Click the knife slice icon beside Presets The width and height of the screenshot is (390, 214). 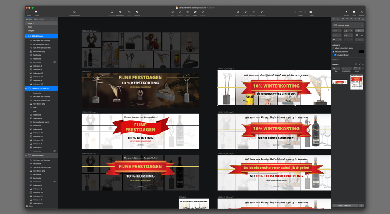click(359, 64)
